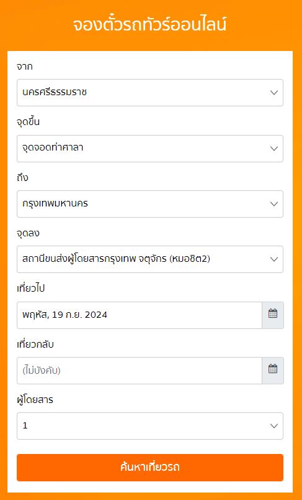Click chevron arrow of ถึง dropdown
This screenshot has height=500, width=302.
pyautogui.click(x=274, y=204)
